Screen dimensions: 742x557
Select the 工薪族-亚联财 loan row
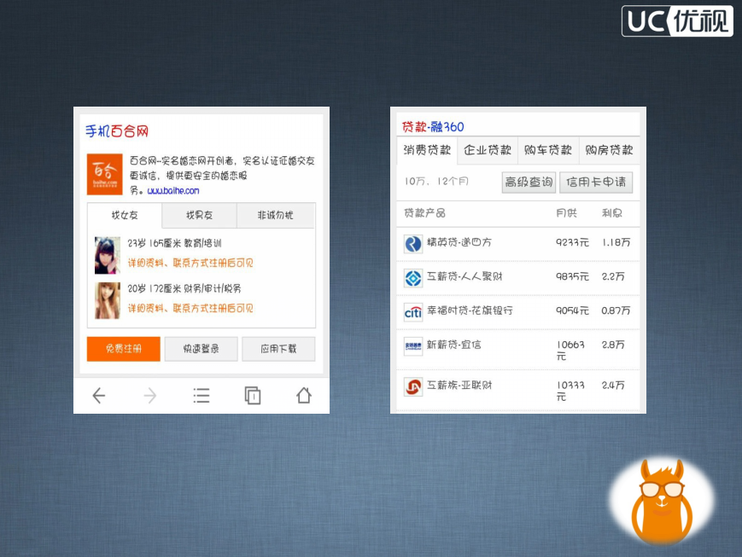(x=518, y=390)
